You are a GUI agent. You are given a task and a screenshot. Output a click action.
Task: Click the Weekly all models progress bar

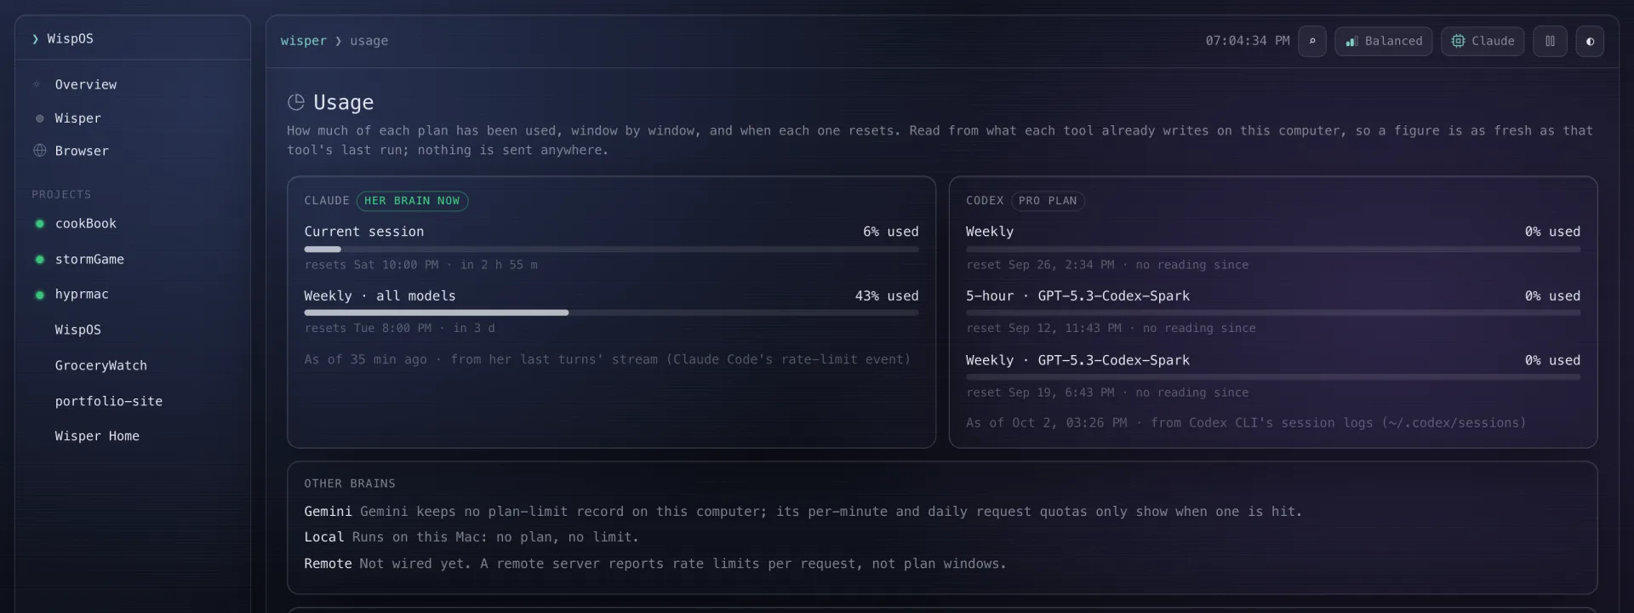(x=611, y=313)
